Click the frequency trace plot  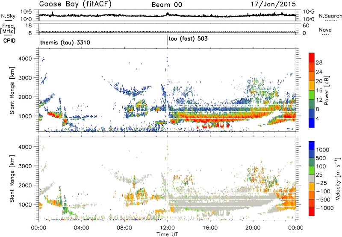point(167,29)
